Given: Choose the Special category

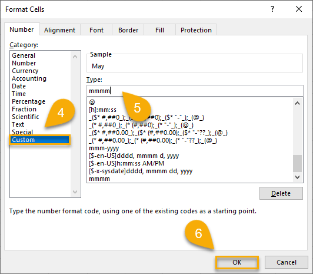Looking at the screenshot, I should point(22,132).
